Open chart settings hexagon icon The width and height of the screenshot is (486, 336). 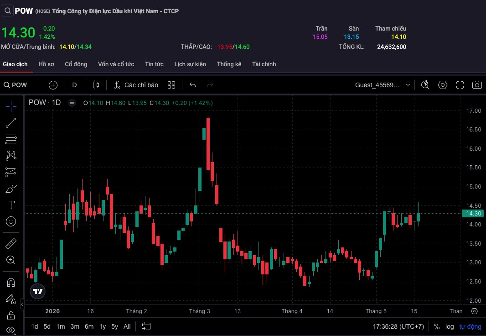443,85
